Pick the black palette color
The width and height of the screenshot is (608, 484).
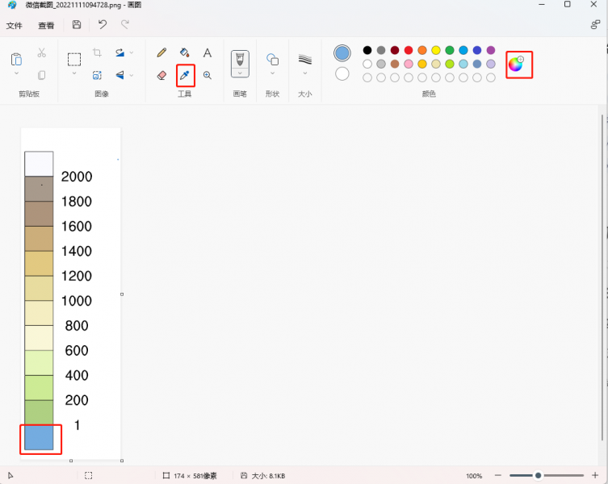pyautogui.click(x=367, y=50)
